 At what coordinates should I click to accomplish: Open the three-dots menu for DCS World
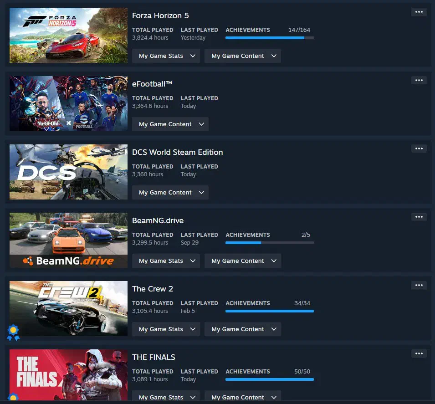[419, 148]
